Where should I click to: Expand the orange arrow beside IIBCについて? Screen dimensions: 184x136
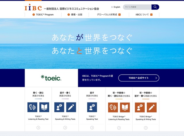pos(152,15)
